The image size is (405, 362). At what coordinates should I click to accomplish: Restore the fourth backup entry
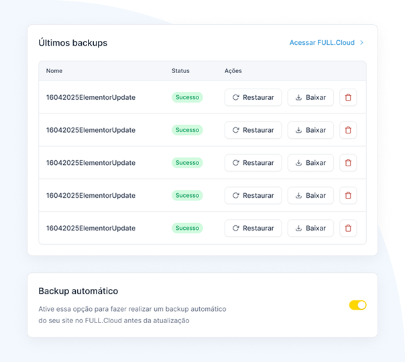[x=253, y=196]
